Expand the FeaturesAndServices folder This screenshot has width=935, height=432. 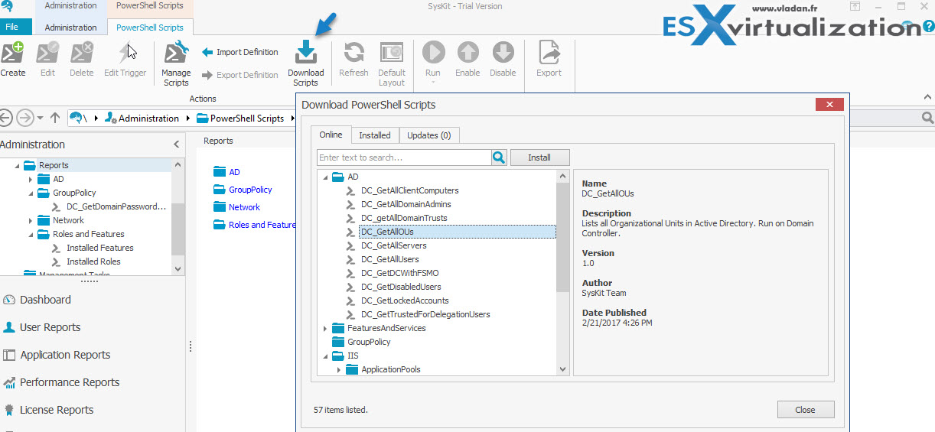325,328
